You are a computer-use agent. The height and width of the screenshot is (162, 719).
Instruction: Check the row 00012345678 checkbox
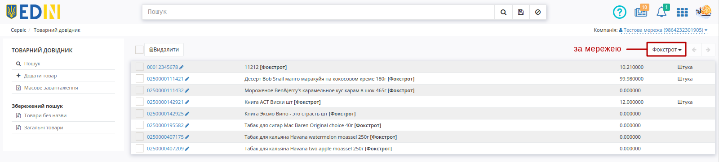coord(140,67)
